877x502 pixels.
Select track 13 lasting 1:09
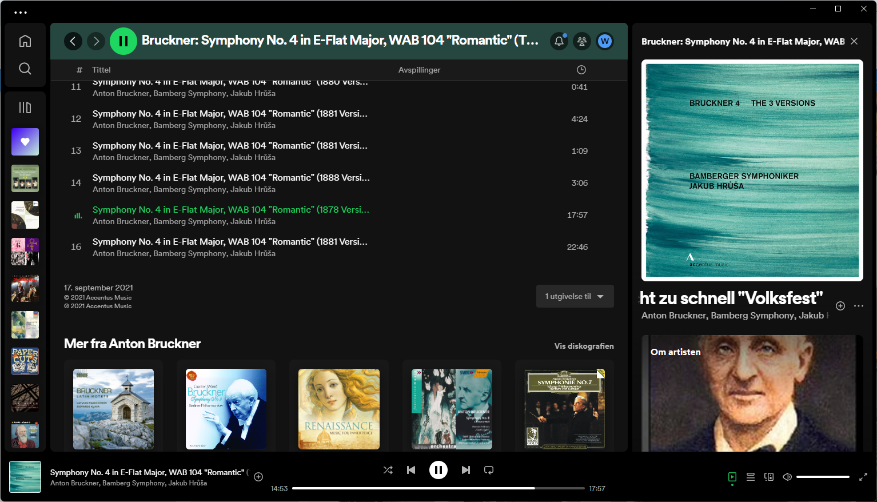pyautogui.click(x=339, y=151)
